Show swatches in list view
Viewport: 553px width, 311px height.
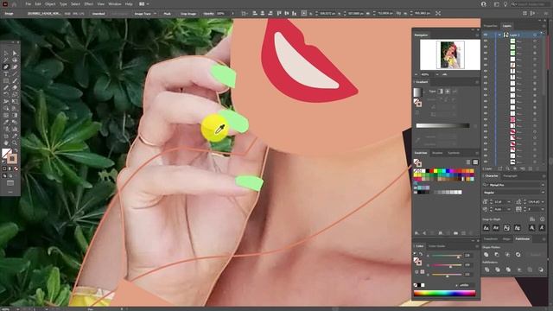468,162
